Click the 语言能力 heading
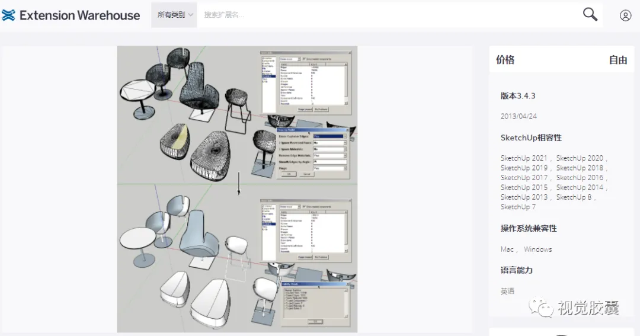Image resolution: width=640 pixels, height=336 pixels. 516,270
